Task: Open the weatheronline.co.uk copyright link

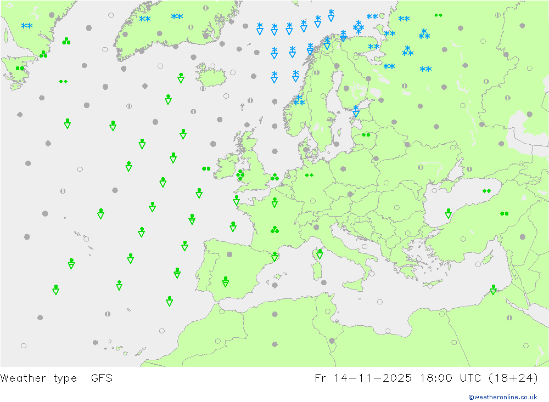Action: (x=502, y=397)
